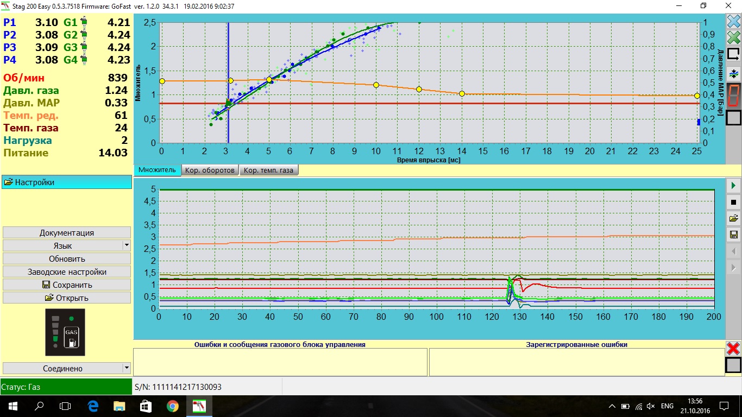Image resolution: width=742 pixels, height=417 pixels.
Task: Open the Язык language dropdown
Action: click(127, 245)
